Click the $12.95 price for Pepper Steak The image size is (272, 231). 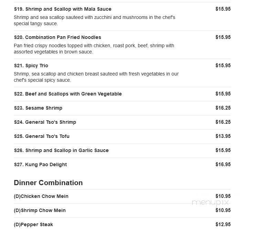click(223, 224)
